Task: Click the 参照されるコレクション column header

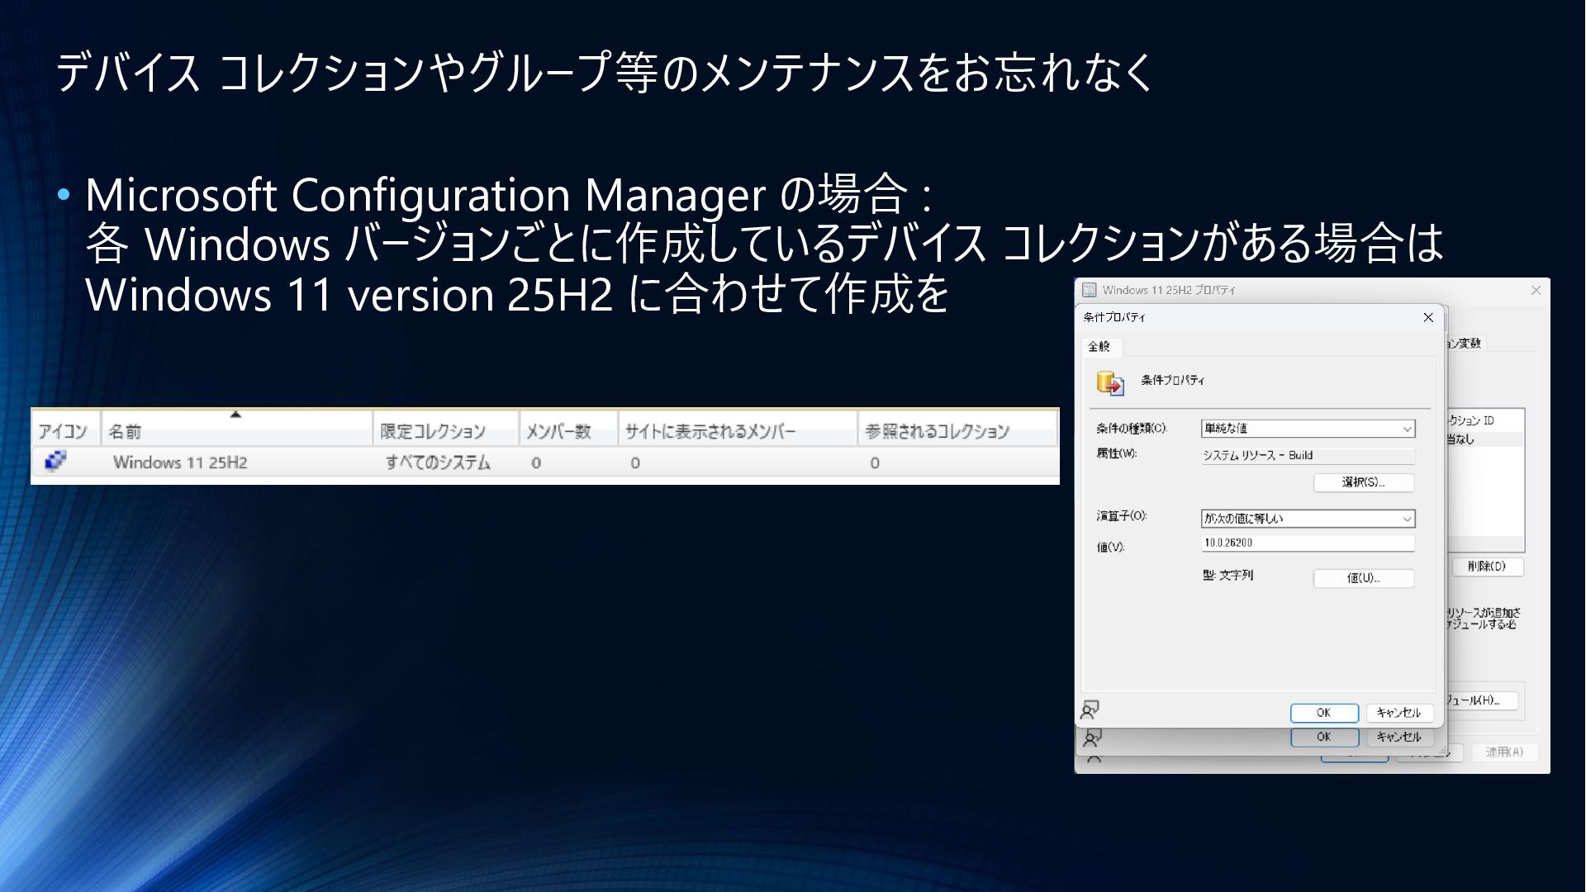Action: [957, 430]
